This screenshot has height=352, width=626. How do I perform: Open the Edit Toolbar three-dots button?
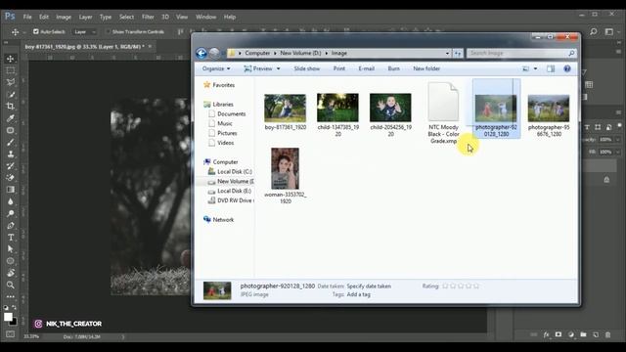pyautogui.click(x=11, y=297)
